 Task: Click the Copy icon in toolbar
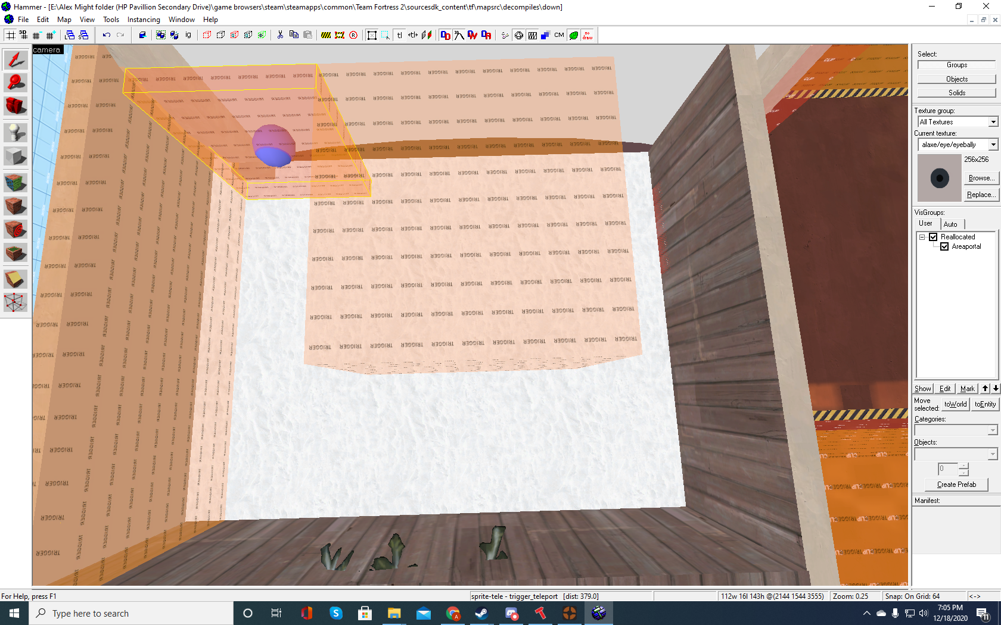click(294, 35)
